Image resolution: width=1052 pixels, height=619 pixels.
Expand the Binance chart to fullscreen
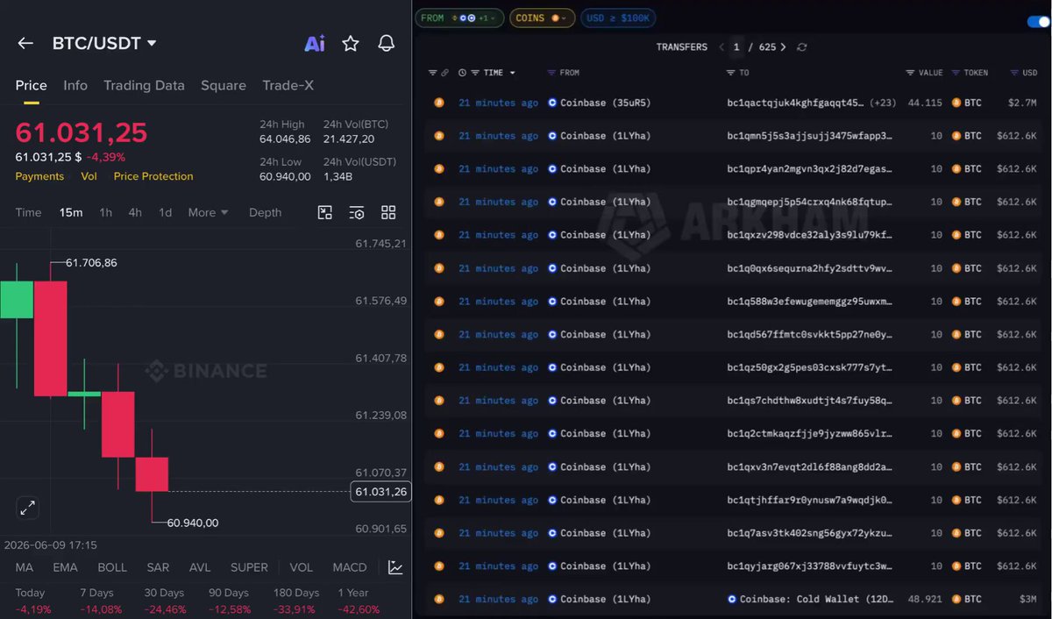[28, 507]
